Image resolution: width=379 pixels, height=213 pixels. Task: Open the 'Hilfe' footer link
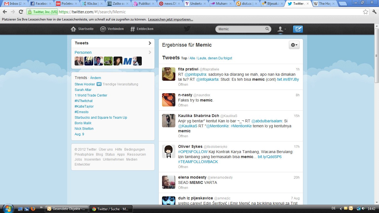point(118,149)
